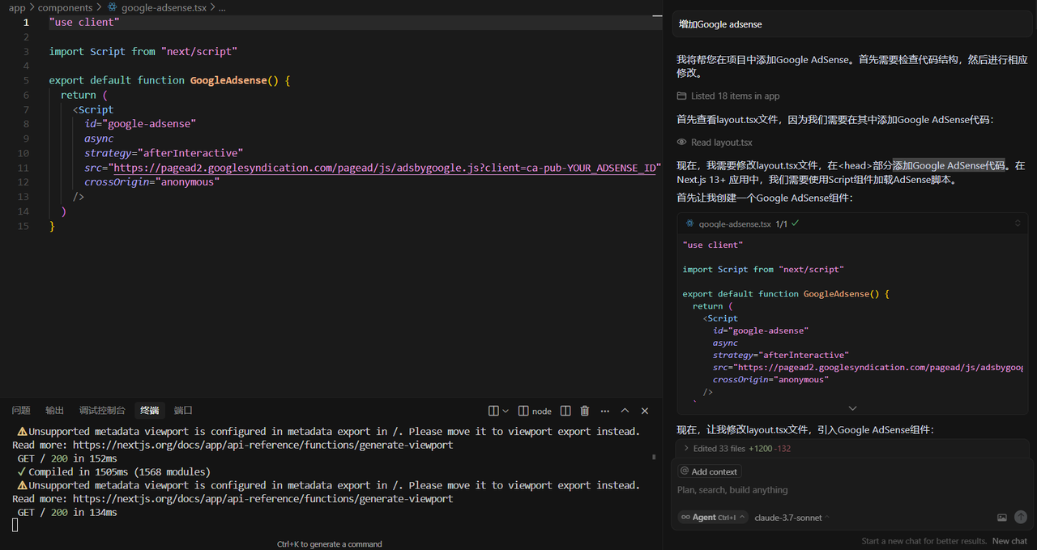Click the -132 deletions count
Screen dimensions: 1037x550
(783, 449)
